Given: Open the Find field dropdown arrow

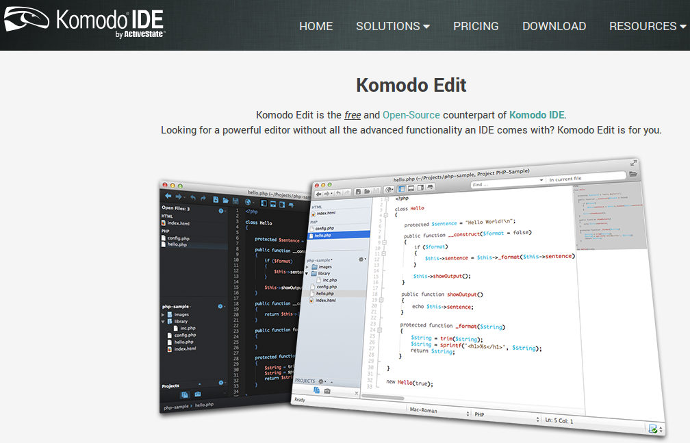Looking at the screenshot, I should pyautogui.click(x=541, y=180).
